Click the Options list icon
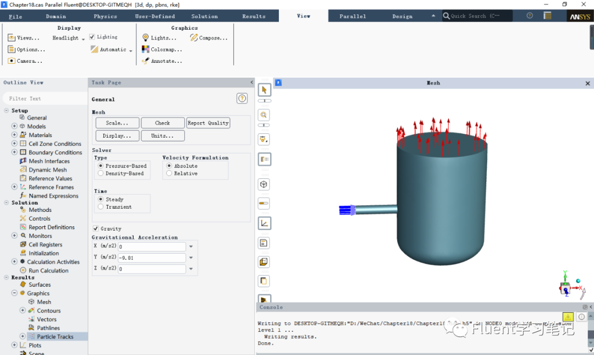Image resolution: width=594 pixels, height=355 pixels. (12, 50)
